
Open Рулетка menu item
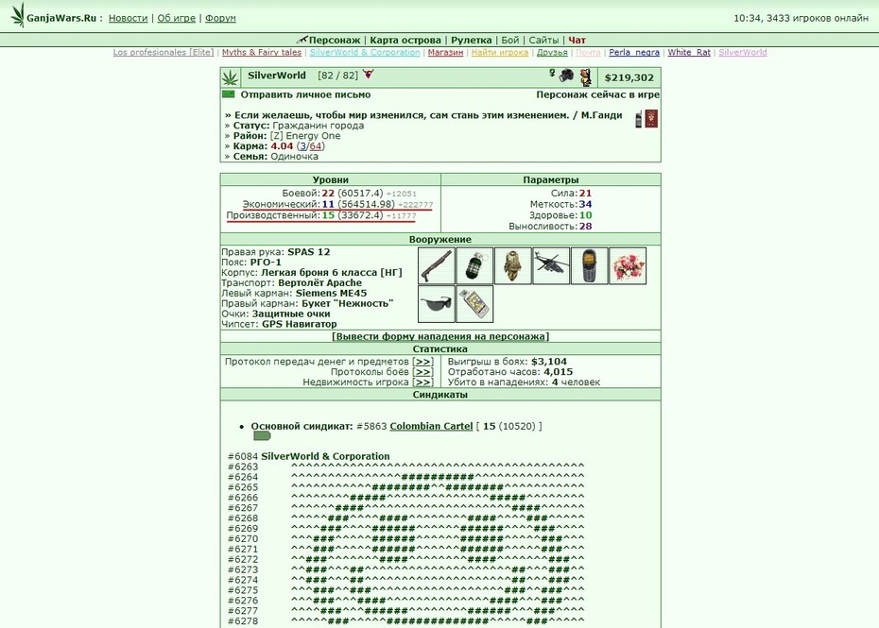pyautogui.click(x=472, y=40)
